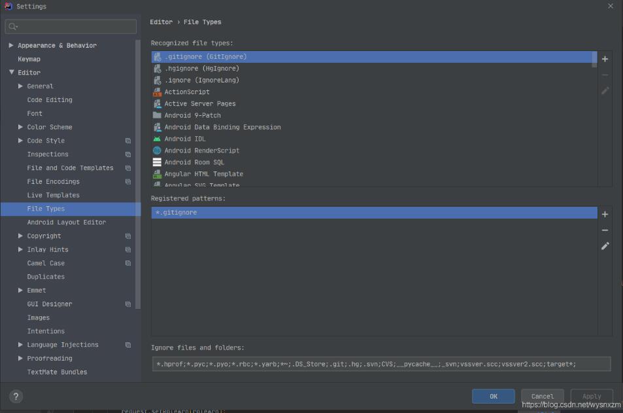Select the *.gitignore registered pattern
This screenshot has height=413, width=623.
(374, 213)
